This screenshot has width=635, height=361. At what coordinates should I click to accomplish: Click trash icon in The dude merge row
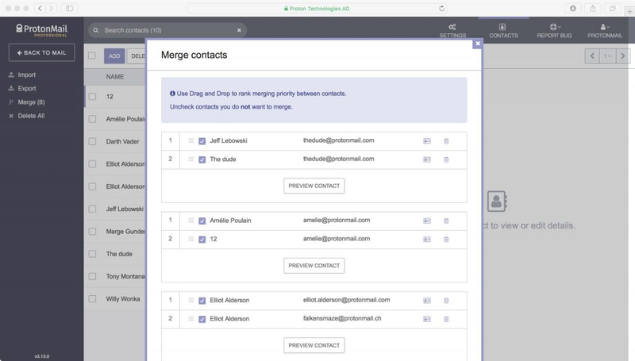pyautogui.click(x=446, y=159)
